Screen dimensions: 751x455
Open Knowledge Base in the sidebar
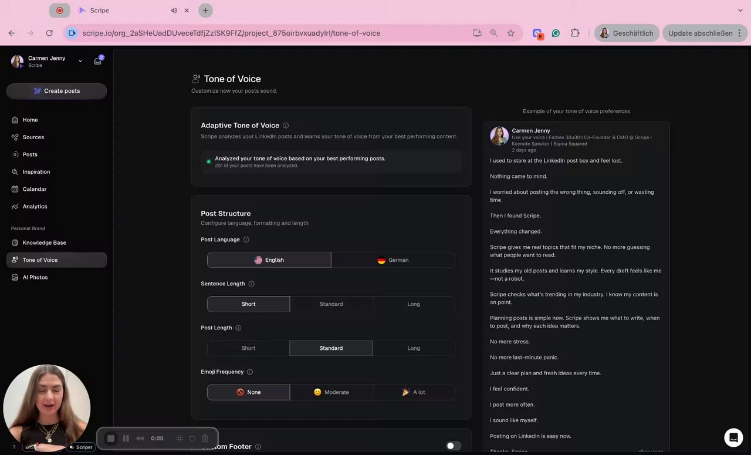(56, 243)
